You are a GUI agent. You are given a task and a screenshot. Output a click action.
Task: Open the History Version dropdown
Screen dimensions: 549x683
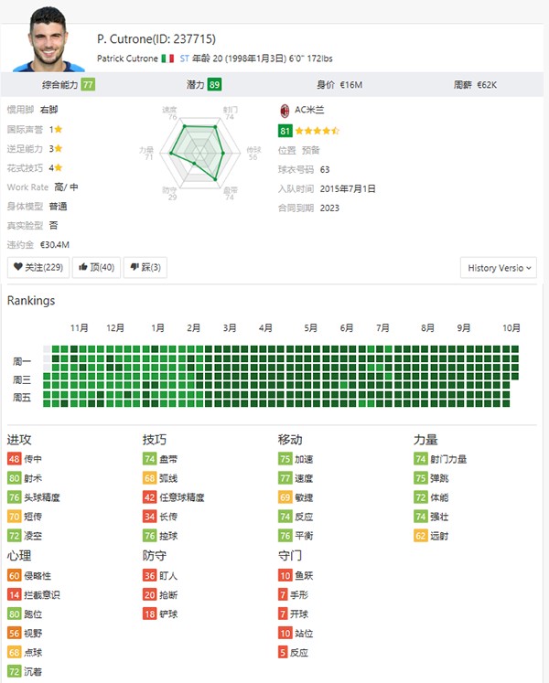tap(500, 268)
